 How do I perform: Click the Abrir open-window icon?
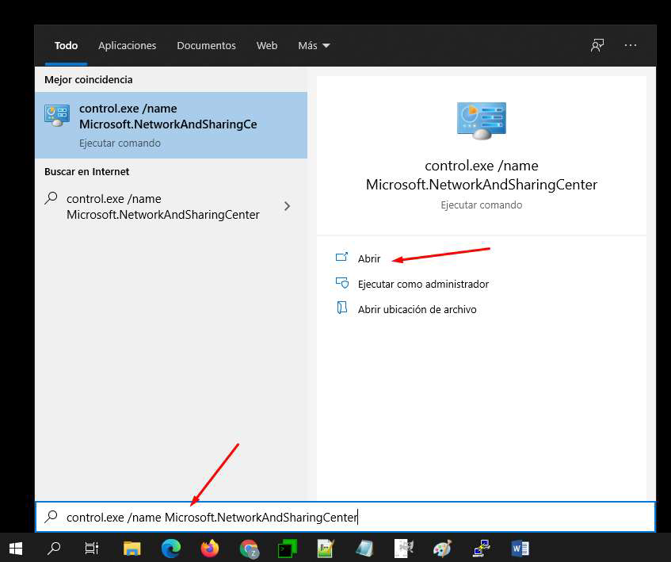[x=342, y=258]
